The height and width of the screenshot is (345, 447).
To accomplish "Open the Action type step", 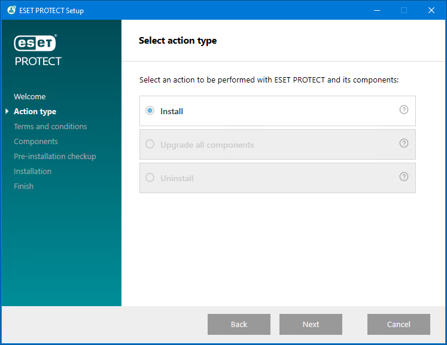I will pyautogui.click(x=35, y=111).
